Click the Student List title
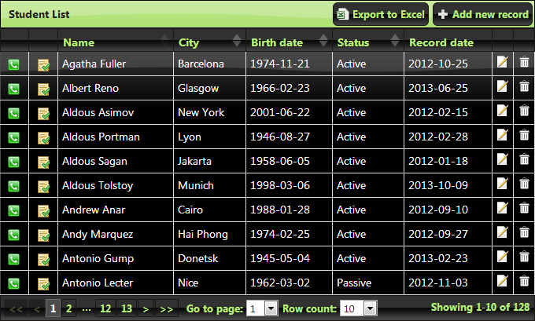Viewport: 535px width, 321px height. [x=39, y=14]
